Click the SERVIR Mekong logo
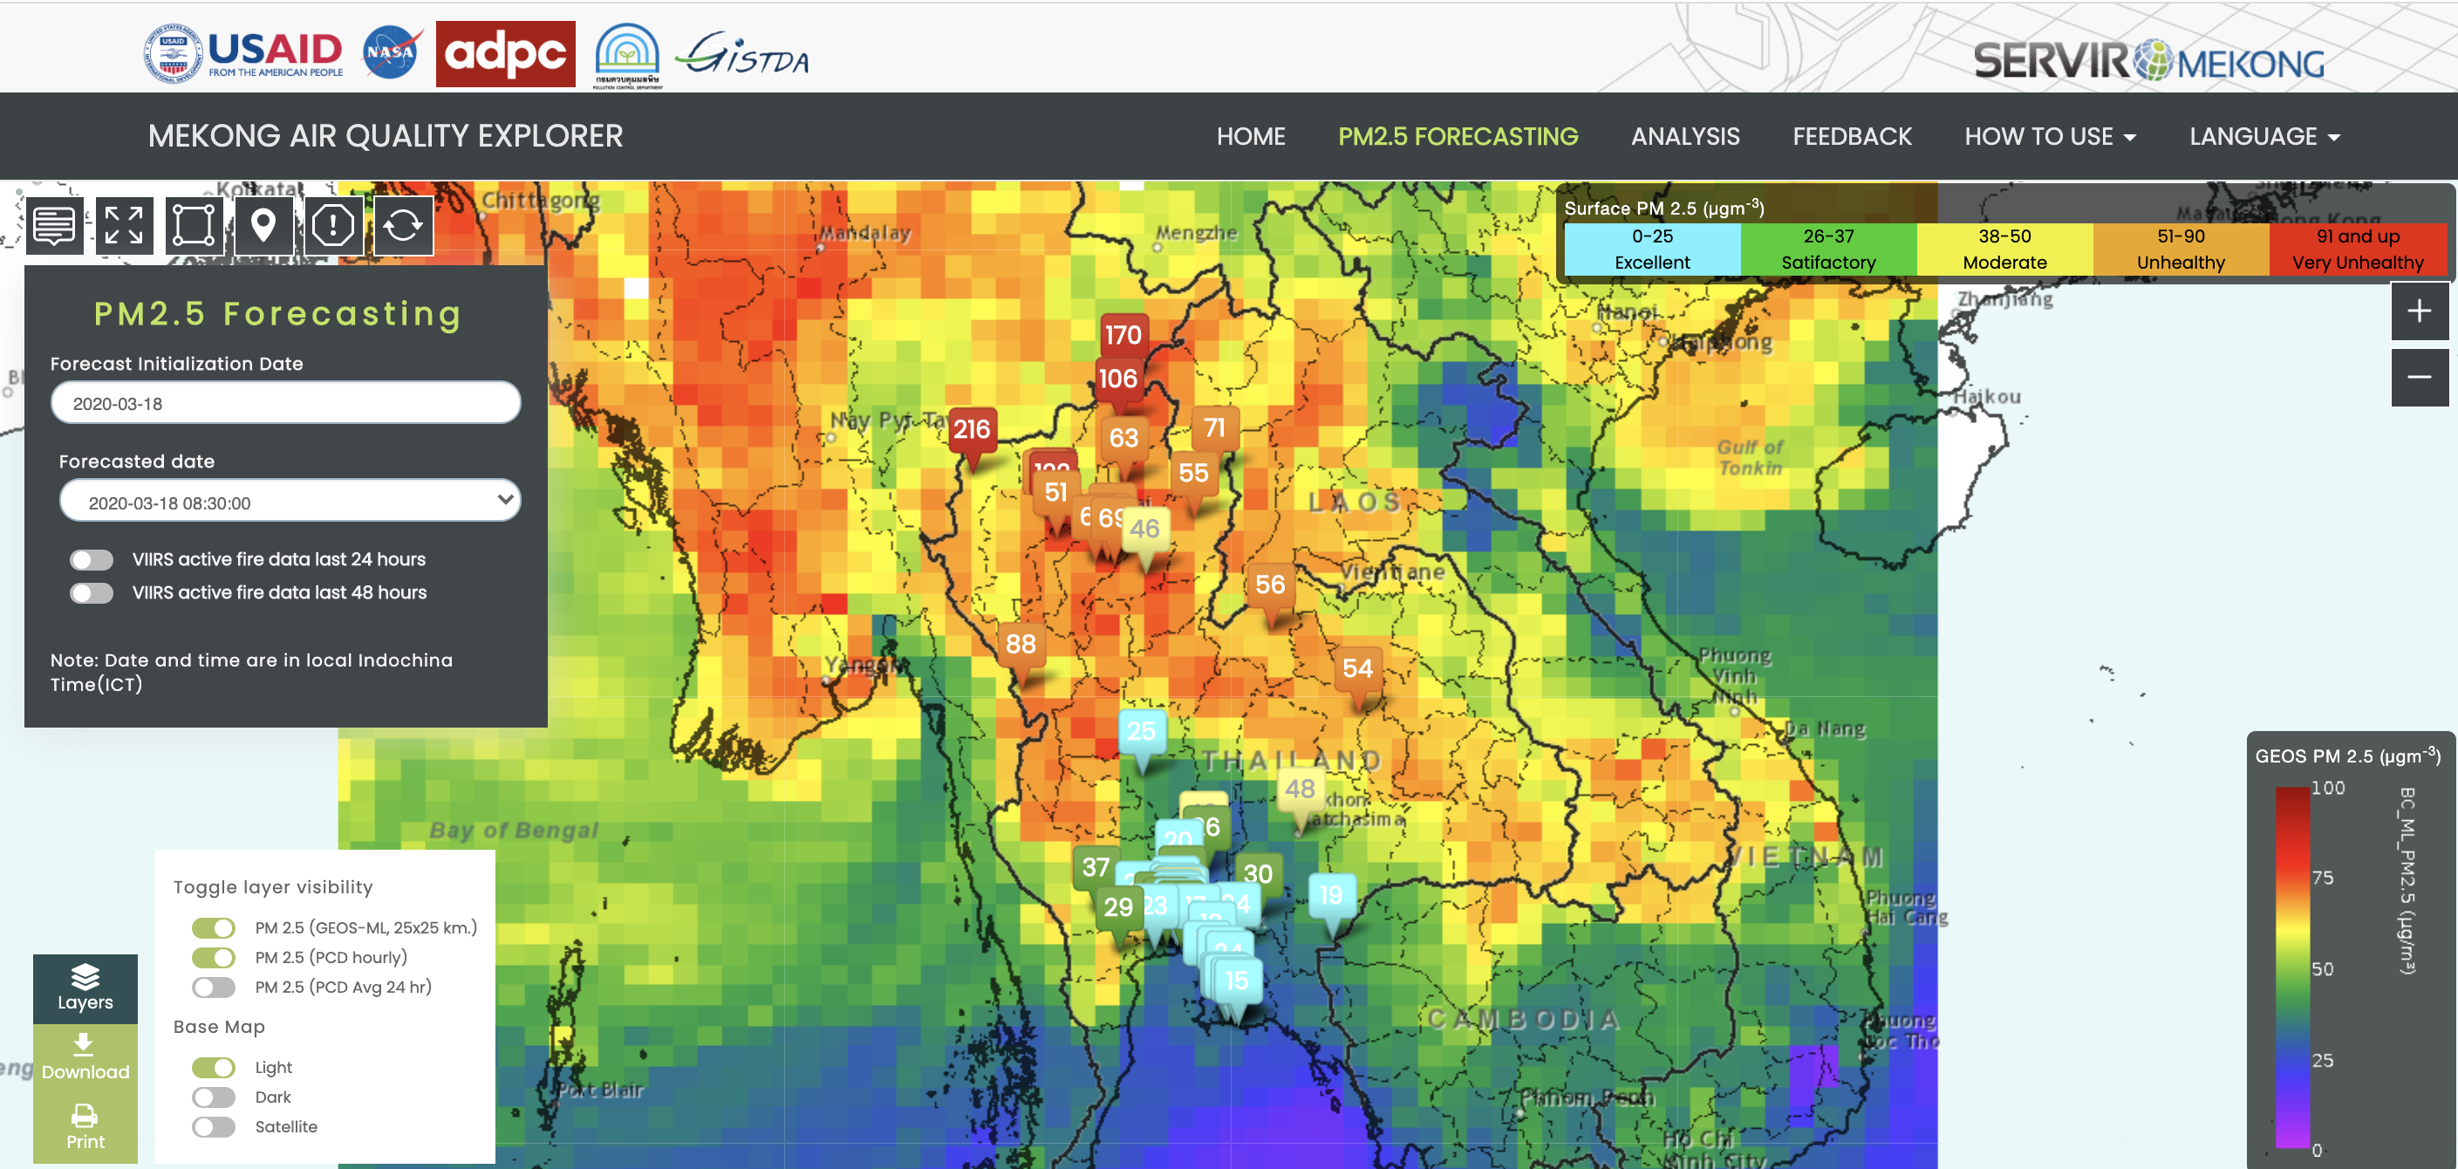 point(2149,61)
